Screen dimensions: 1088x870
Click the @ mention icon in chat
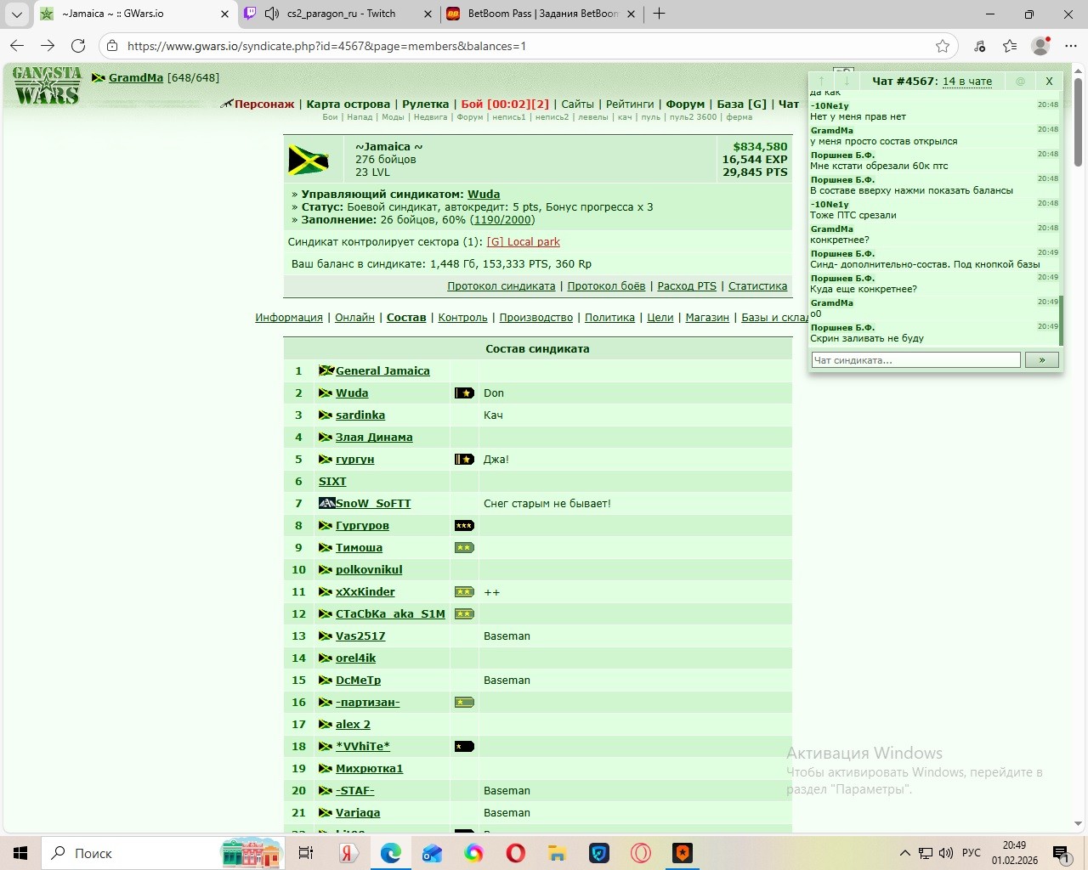pyautogui.click(x=1020, y=81)
